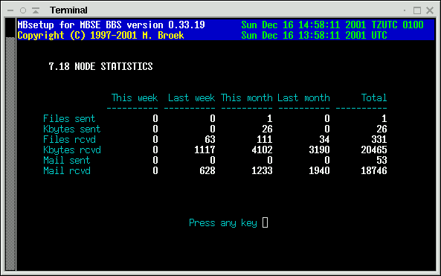
Task: Click the shade window arrow icon
Action: tap(36, 10)
